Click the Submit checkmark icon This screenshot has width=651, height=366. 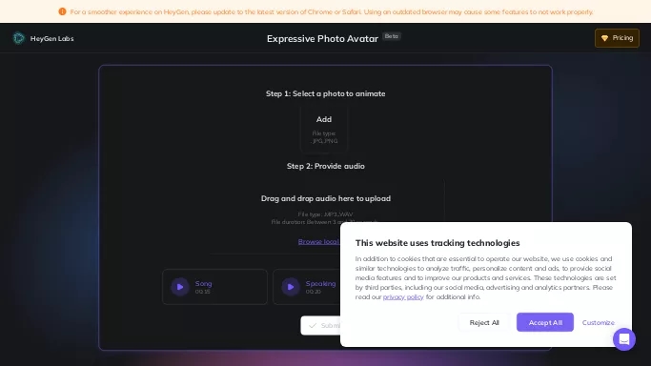[x=313, y=325]
